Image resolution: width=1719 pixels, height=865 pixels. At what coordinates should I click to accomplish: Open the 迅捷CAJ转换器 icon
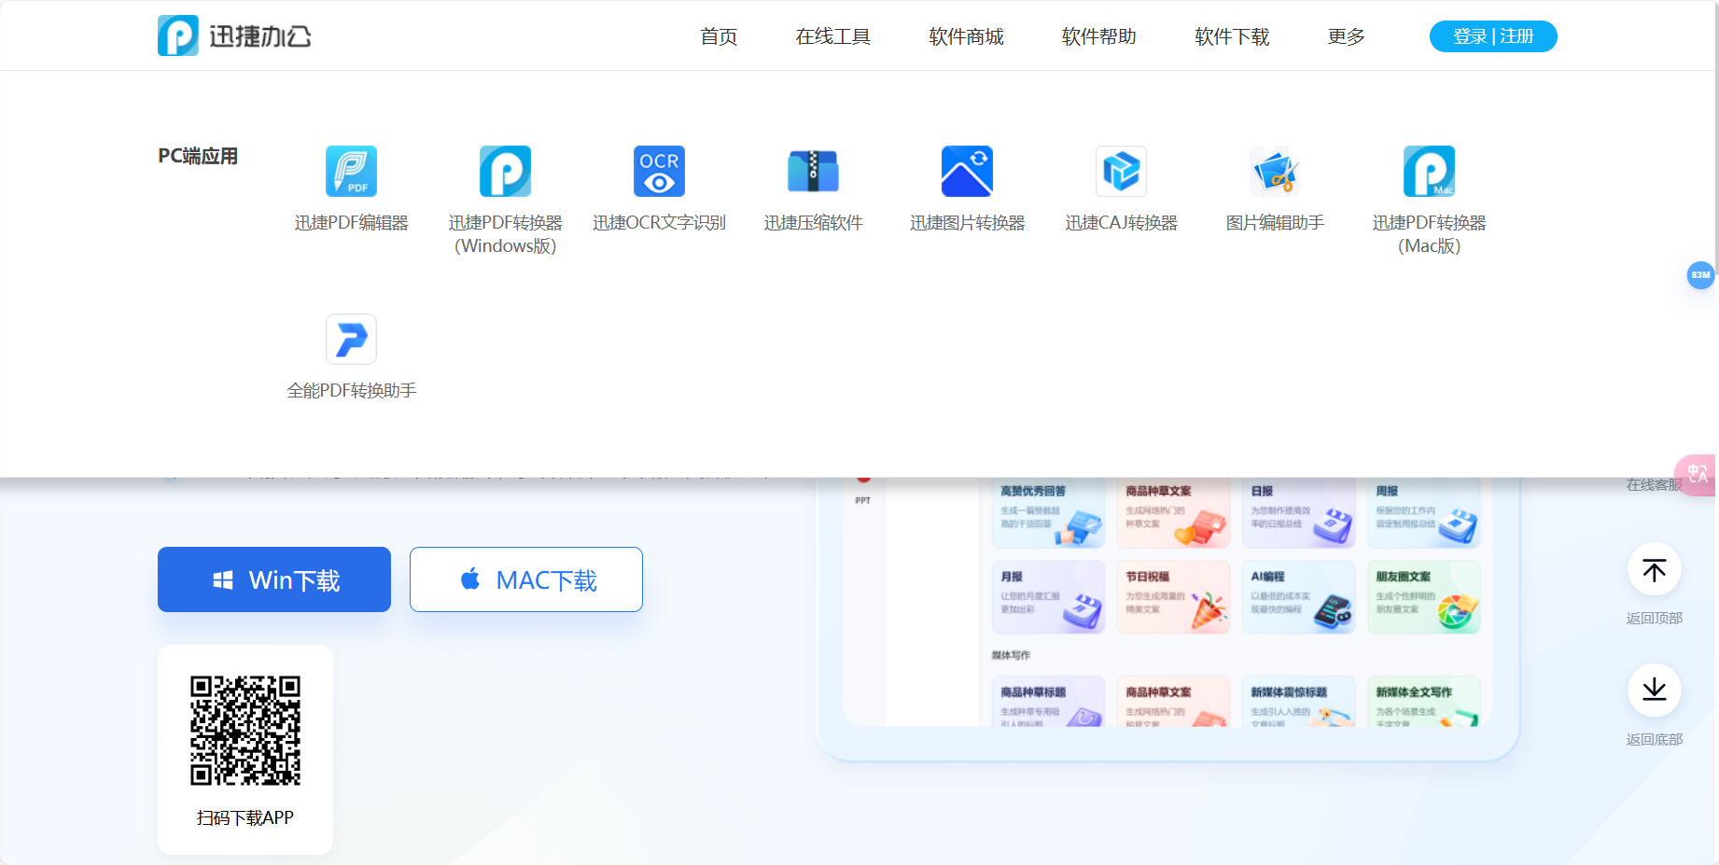(x=1121, y=172)
